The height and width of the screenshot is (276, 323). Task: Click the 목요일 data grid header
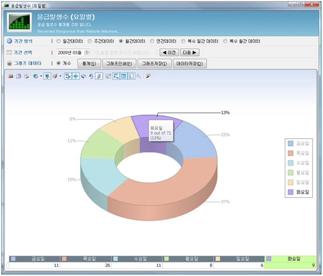coord(86,259)
